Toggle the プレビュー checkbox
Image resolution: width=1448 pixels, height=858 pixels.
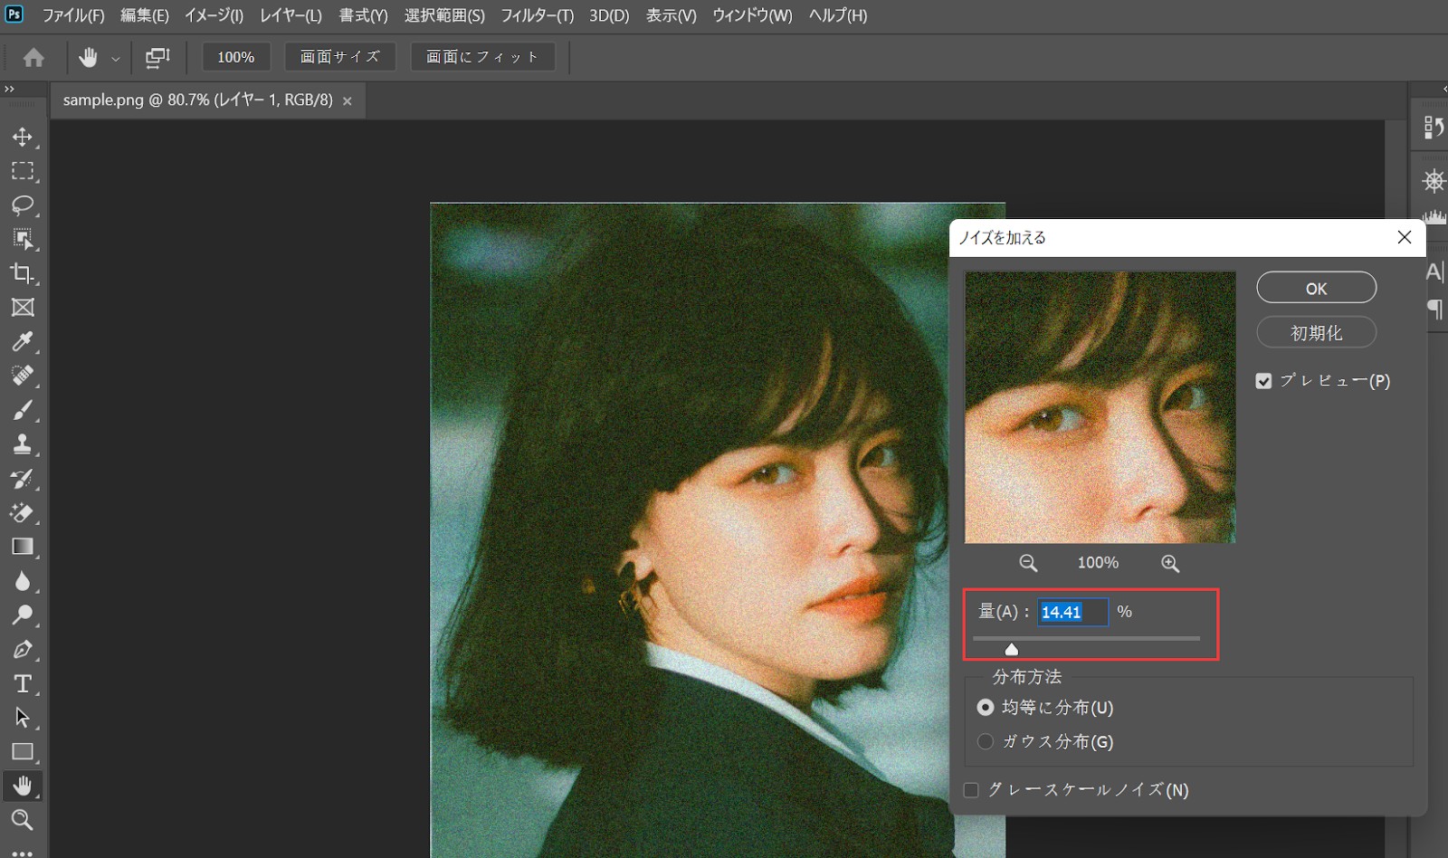click(x=1263, y=380)
